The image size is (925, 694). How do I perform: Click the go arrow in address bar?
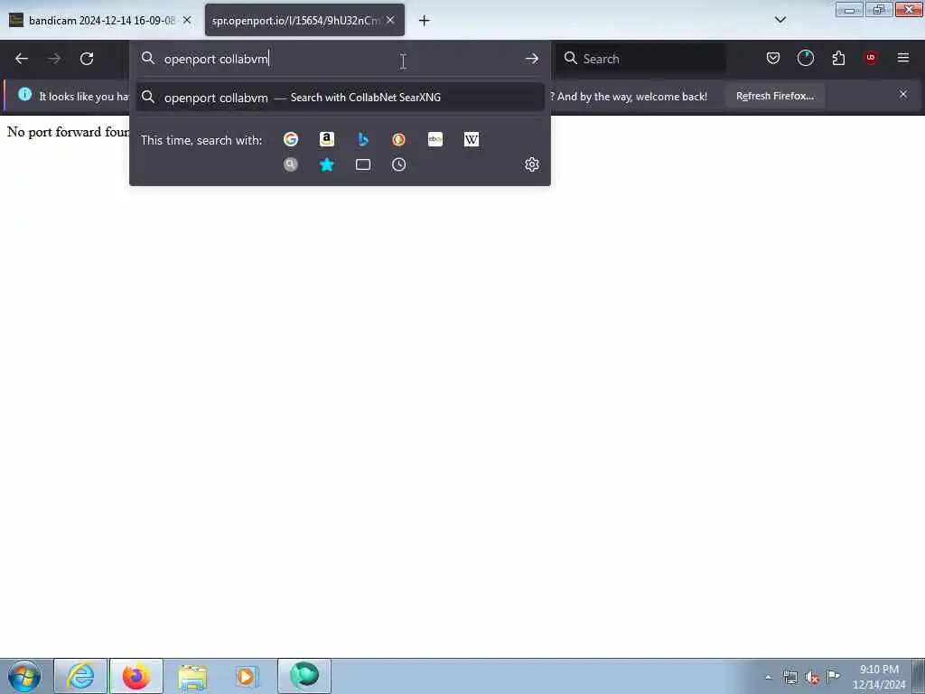531,59
